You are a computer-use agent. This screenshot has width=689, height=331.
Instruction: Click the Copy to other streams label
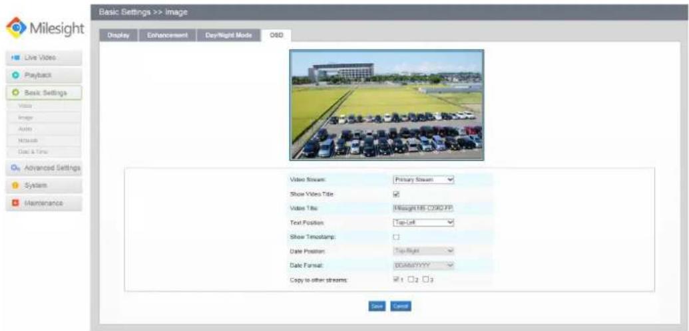point(319,280)
